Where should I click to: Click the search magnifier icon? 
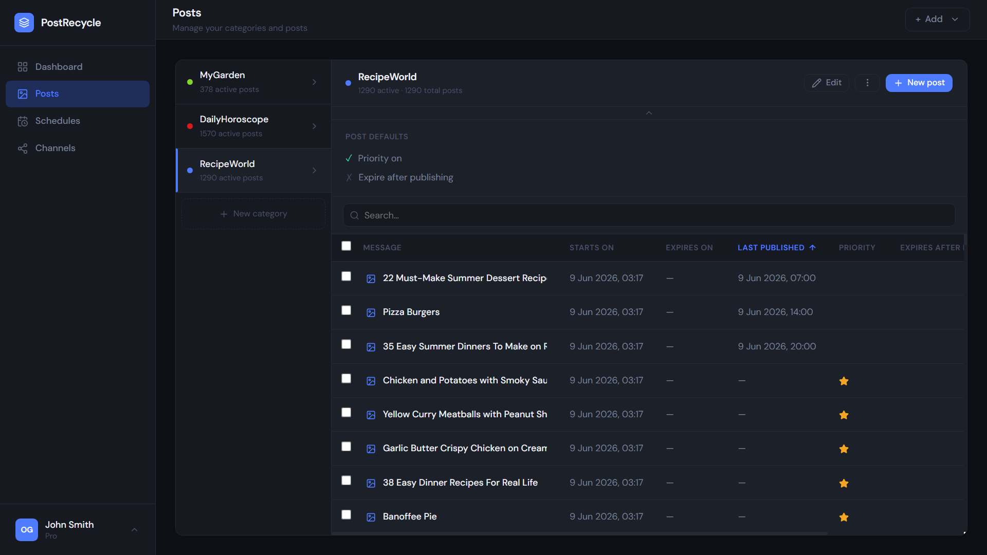click(x=354, y=216)
